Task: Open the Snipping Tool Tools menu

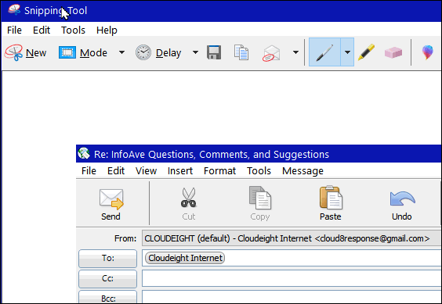Action: point(73,30)
